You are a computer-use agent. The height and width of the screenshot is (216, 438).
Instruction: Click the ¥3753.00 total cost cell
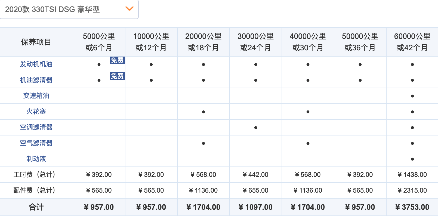(412, 207)
